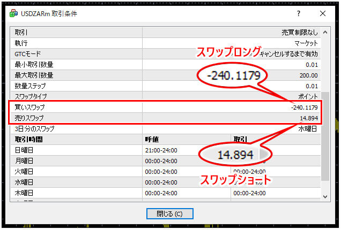Select the 最小取引数量 row label
The image size is (341, 230).
point(34,64)
